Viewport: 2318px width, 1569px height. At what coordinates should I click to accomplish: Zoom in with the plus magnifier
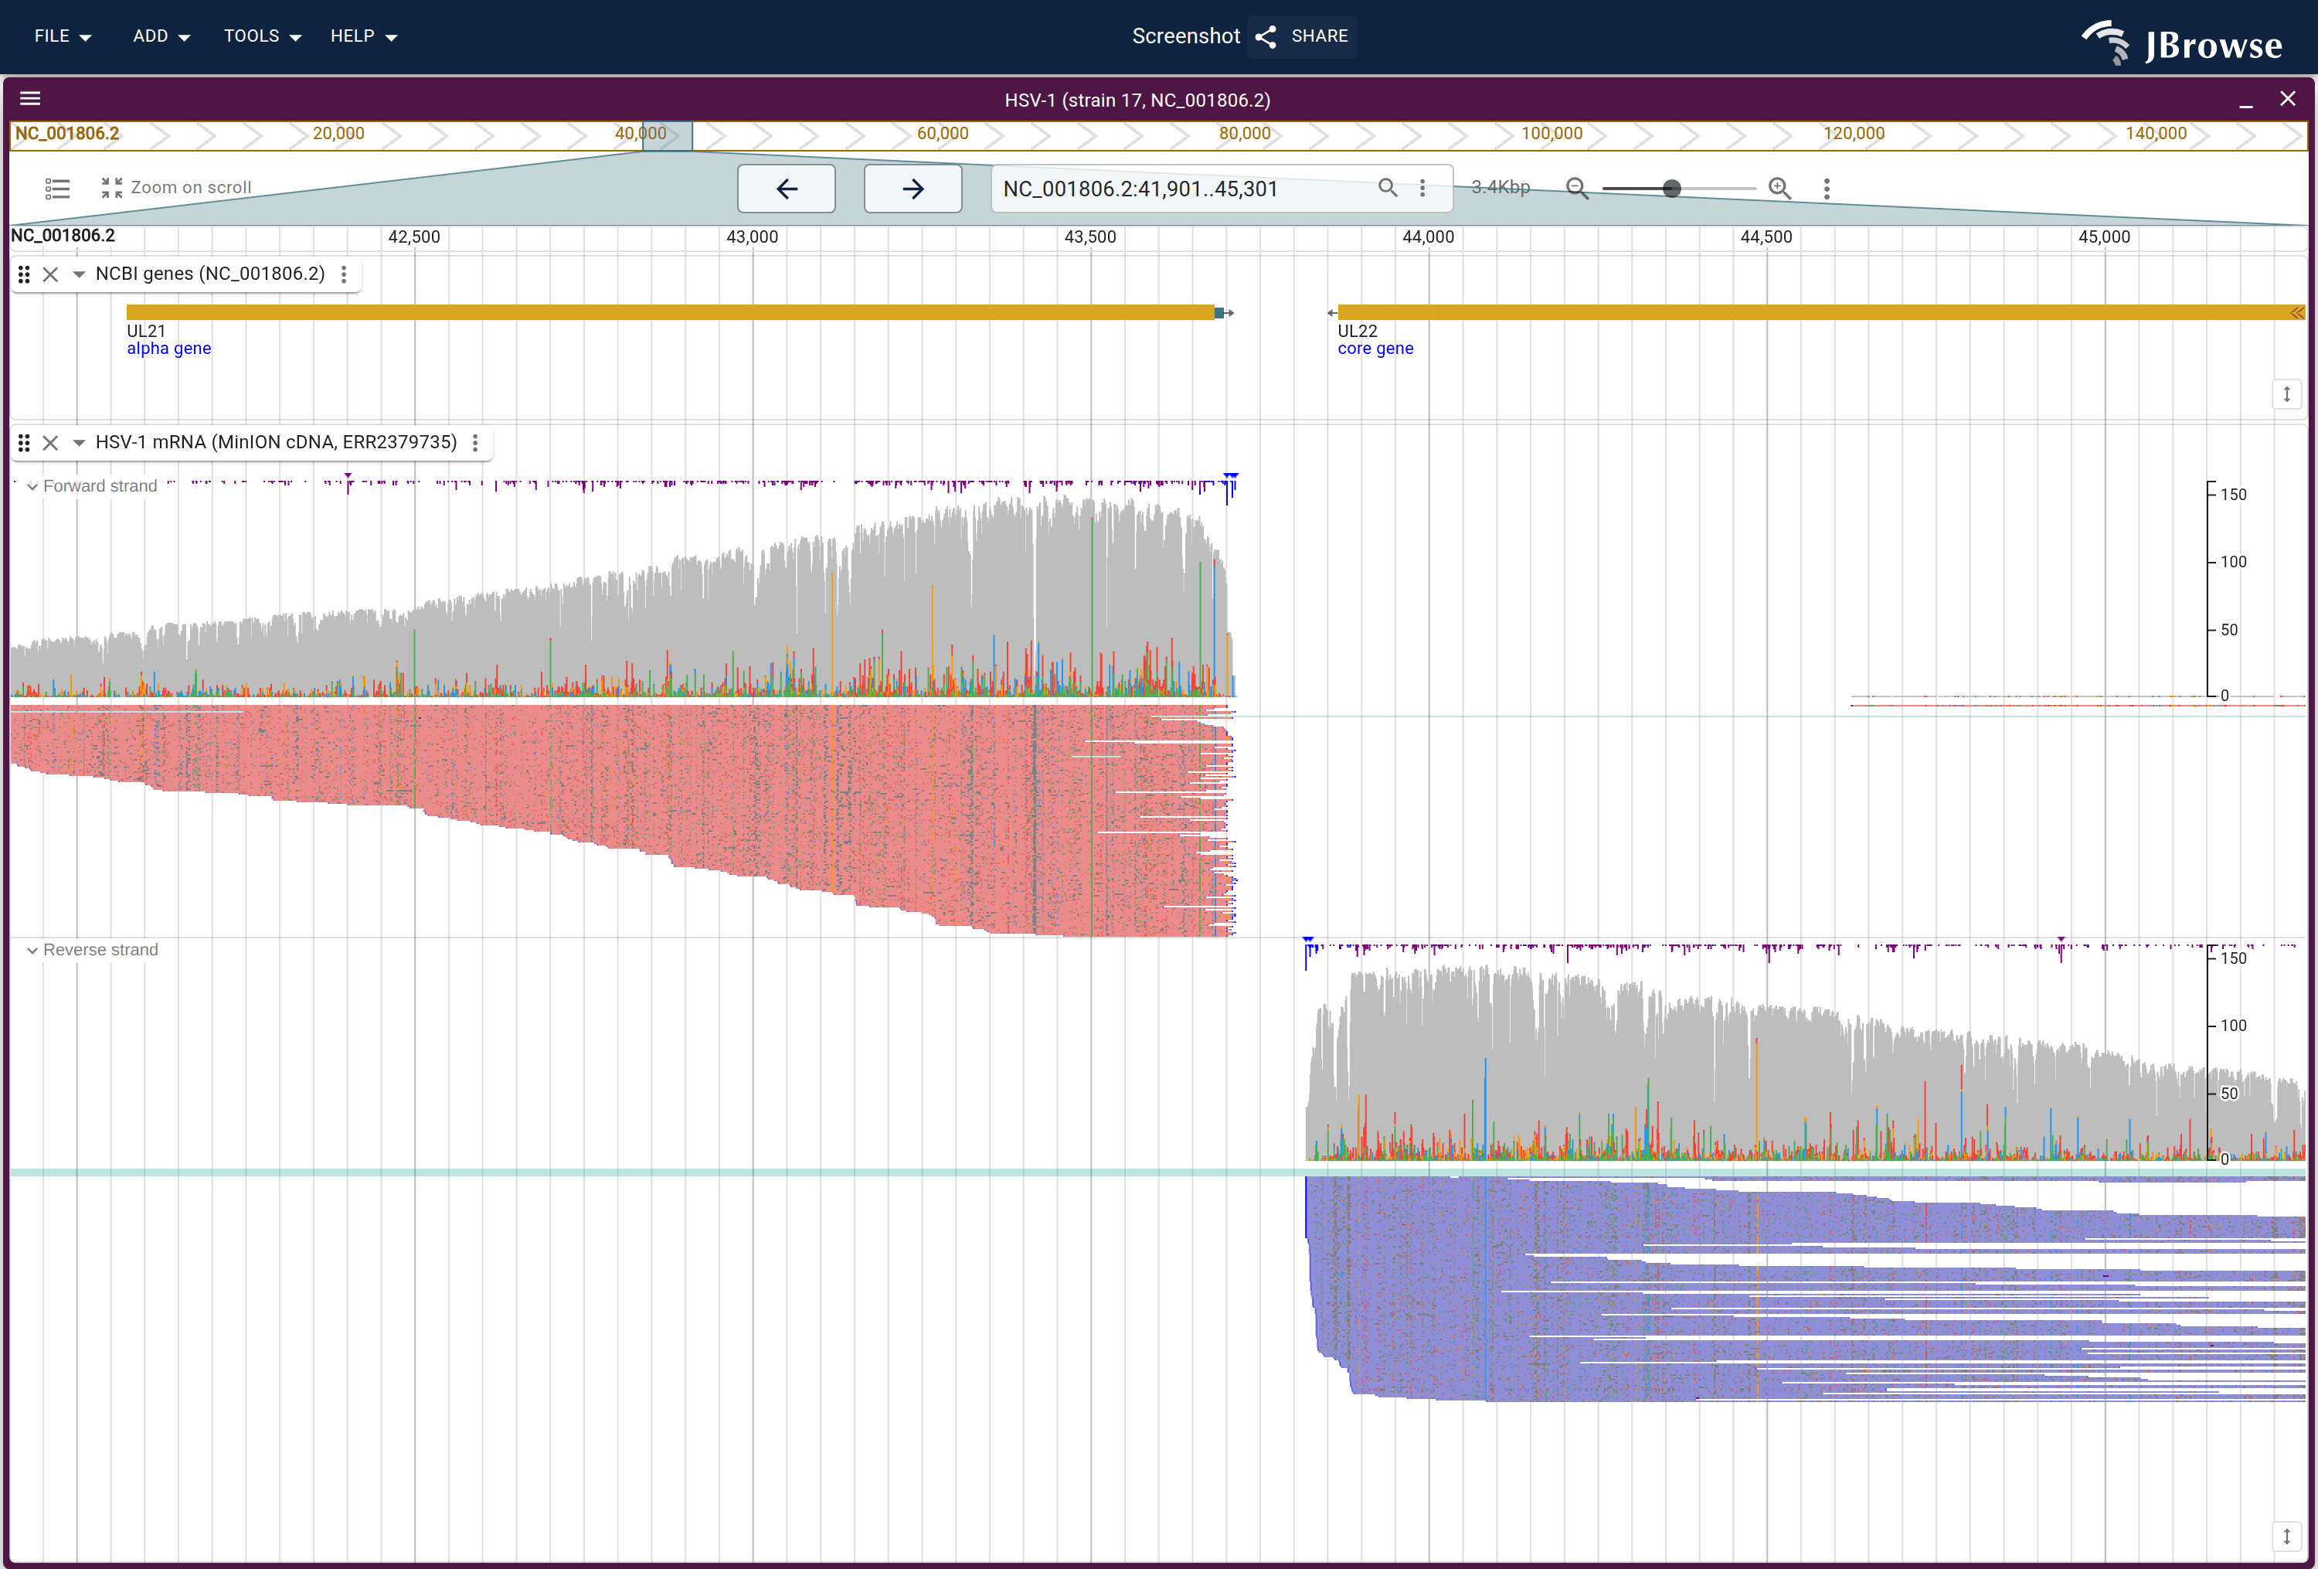pyautogui.click(x=1779, y=189)
